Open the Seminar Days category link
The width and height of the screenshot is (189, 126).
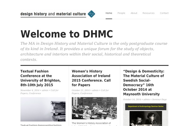pos(159,99)
